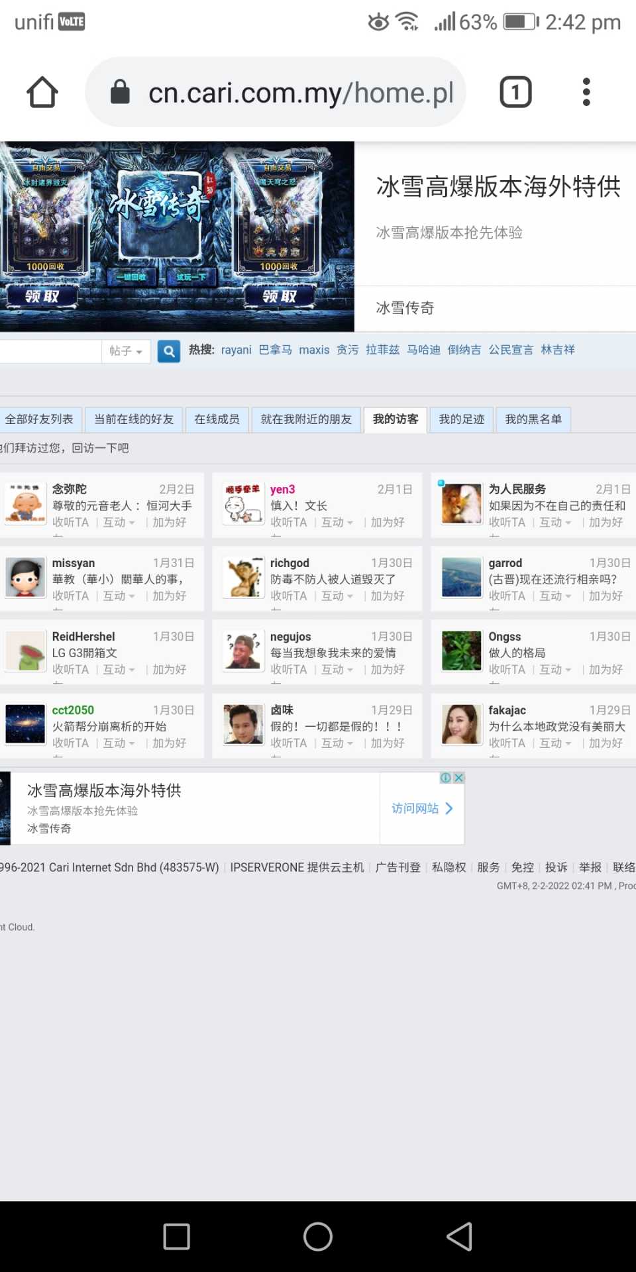Open hot search term 拉菲兹
This screenshot has width=636, height=1272.
coord(382,350)
